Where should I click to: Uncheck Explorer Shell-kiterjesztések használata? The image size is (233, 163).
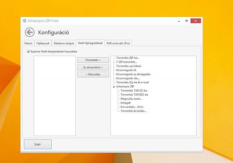tap(28, 51)
